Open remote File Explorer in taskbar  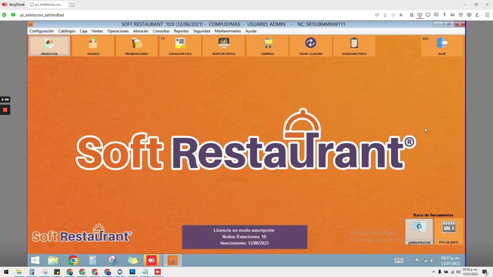click(53, 260)
